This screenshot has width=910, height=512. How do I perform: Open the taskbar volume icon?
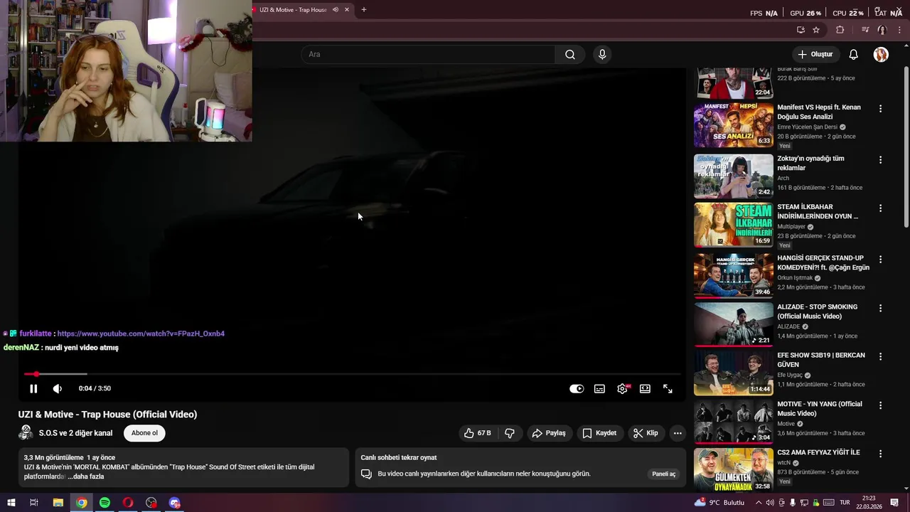[769, 503]
